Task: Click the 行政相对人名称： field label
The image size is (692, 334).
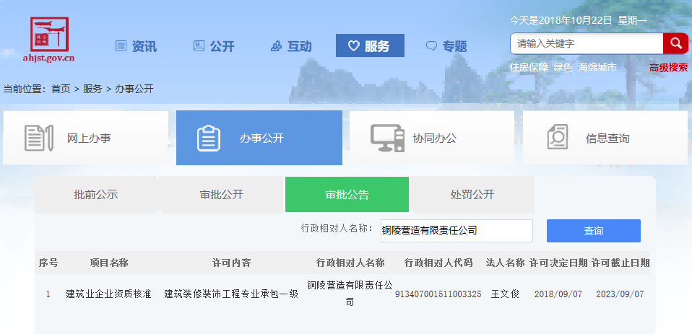Action: pos(337,229)
